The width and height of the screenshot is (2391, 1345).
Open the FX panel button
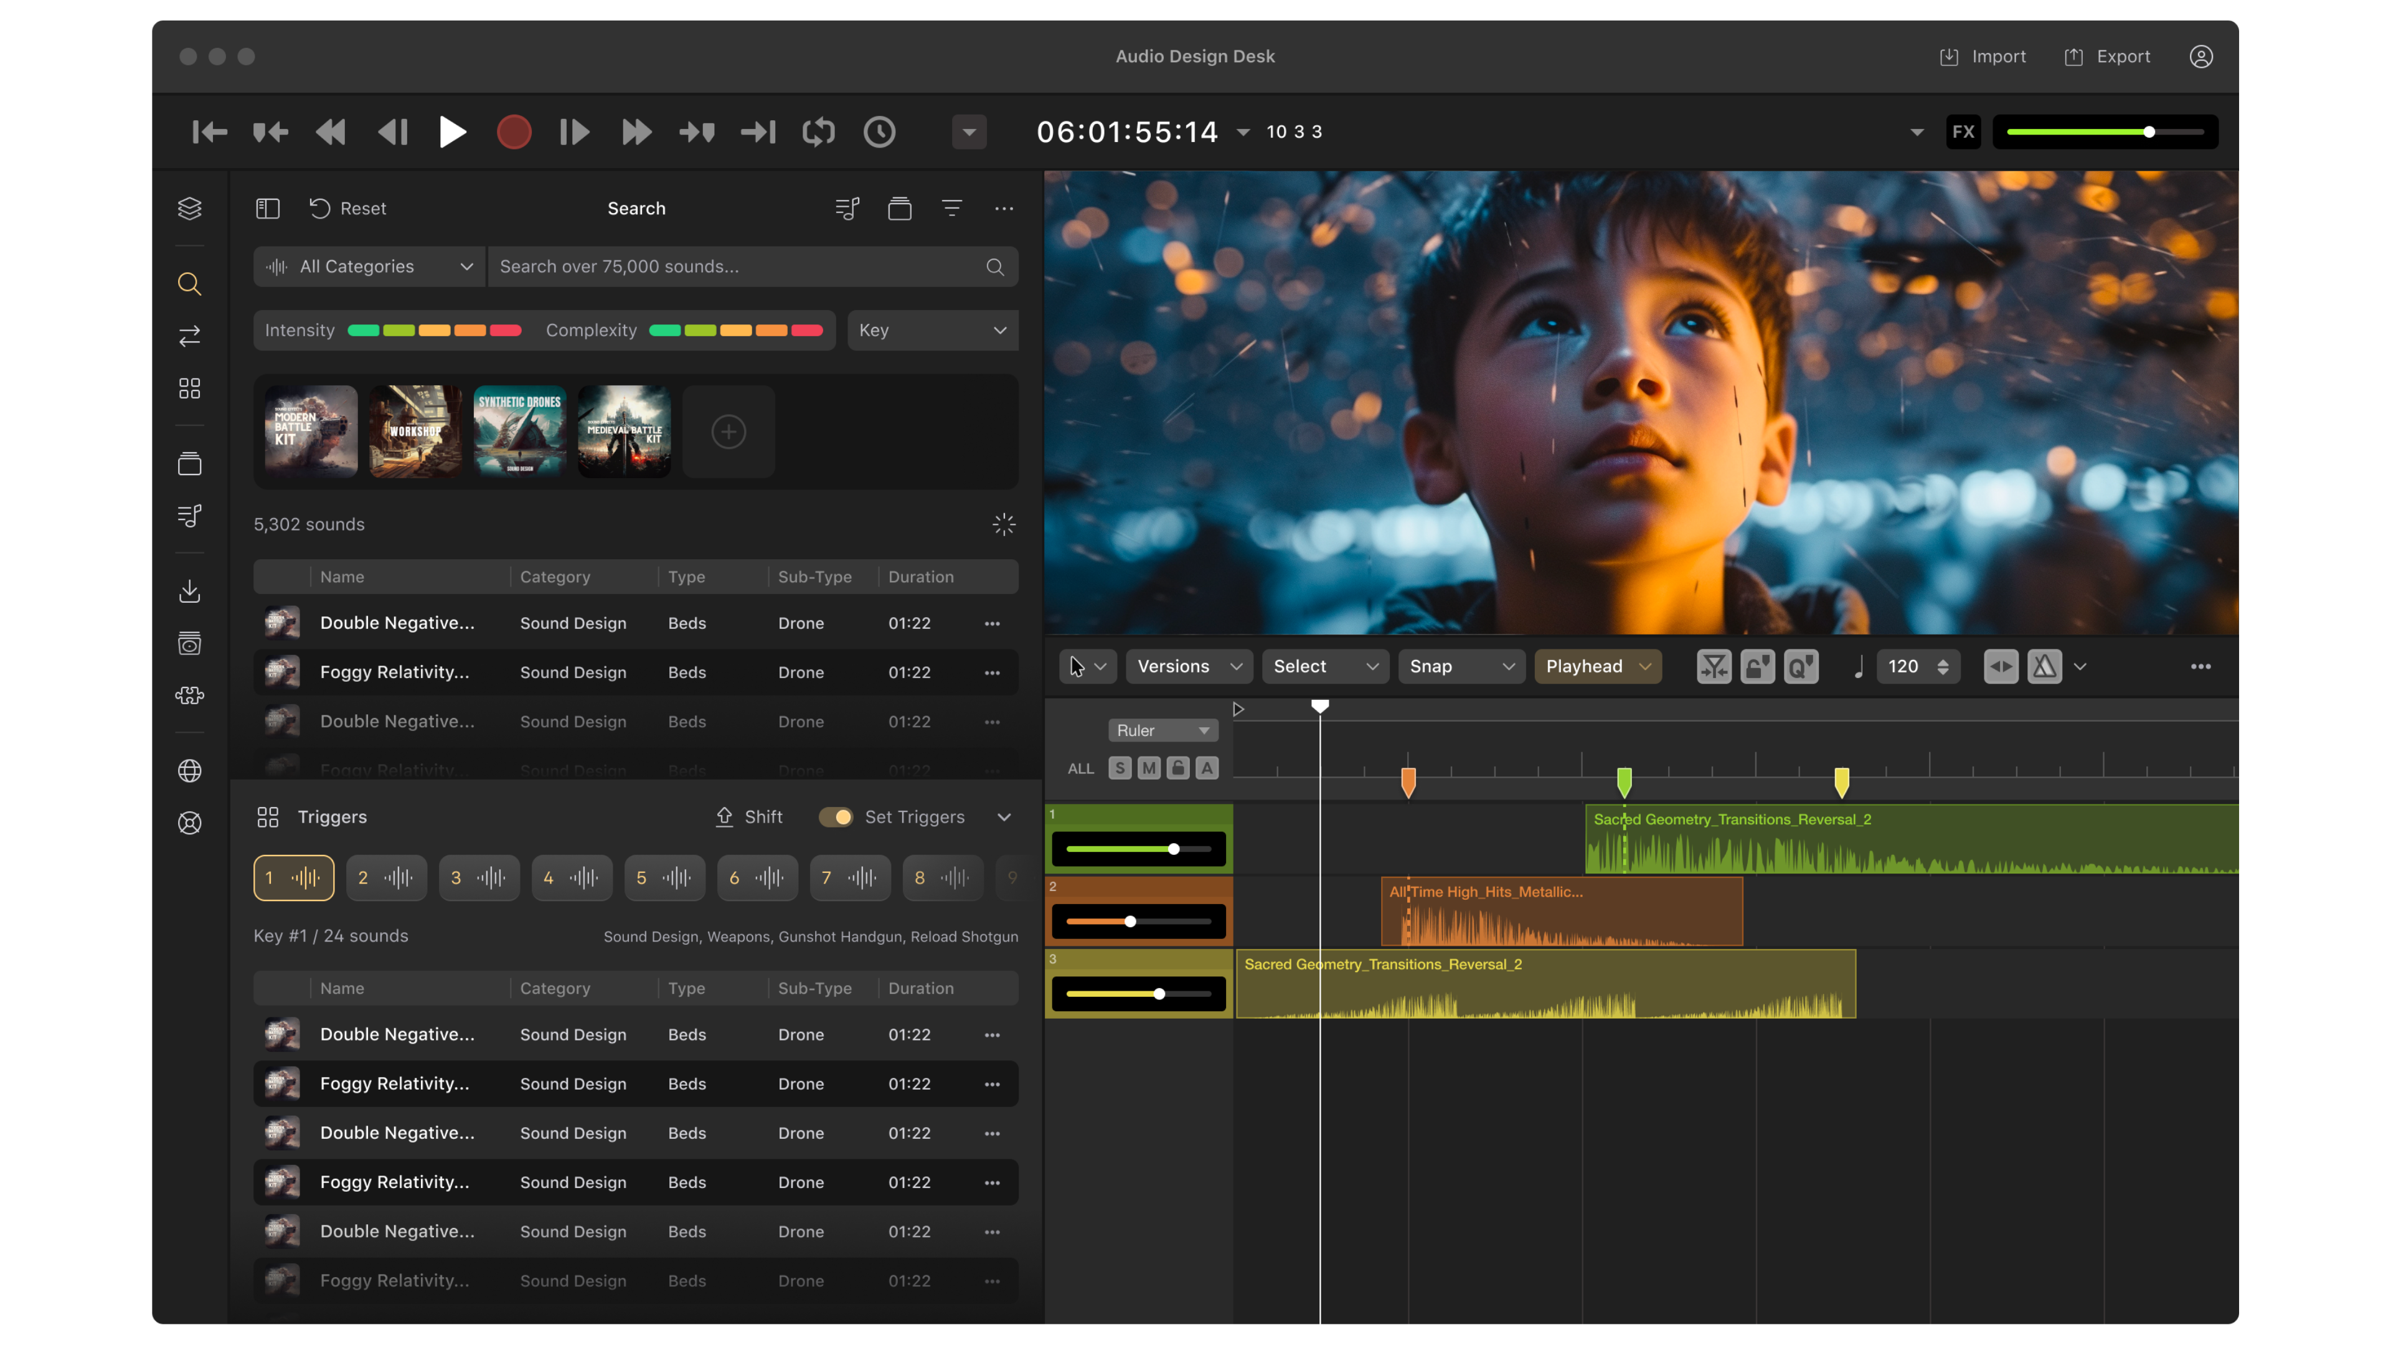click(1962, 132)
